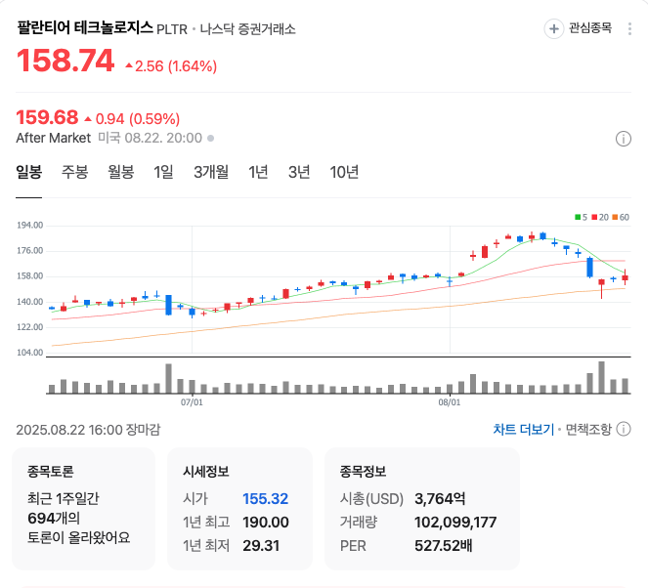Screen dimensions: 648x588
Task: Click the info icon next to 면책조항
Action: coord(624,429)
